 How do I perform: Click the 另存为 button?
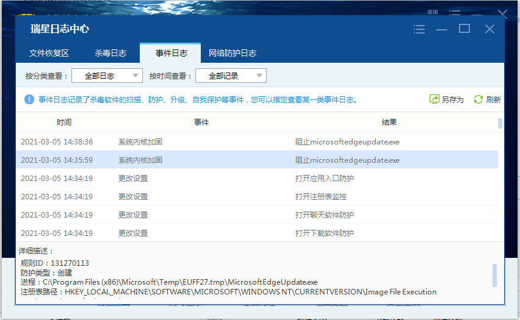coord(446,99)
